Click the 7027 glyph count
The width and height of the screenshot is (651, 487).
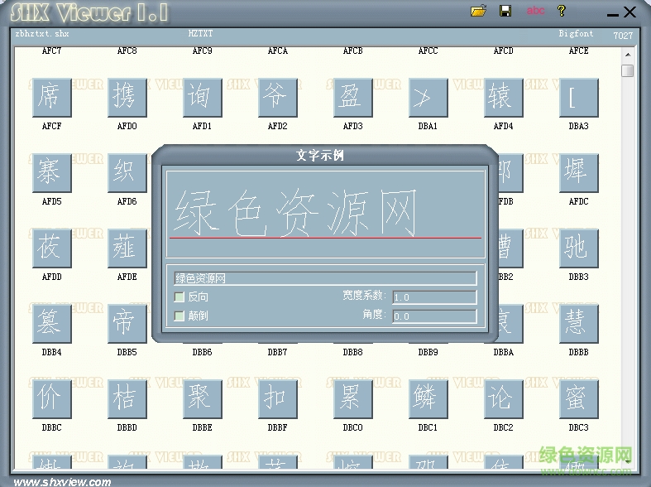(623, 36)
